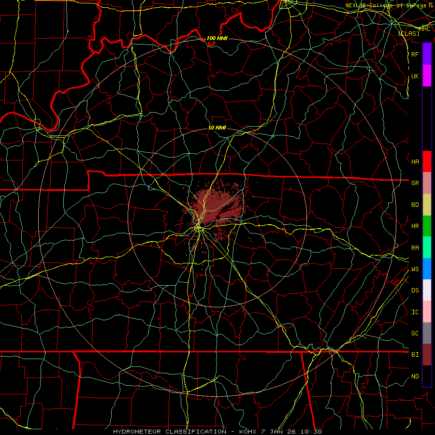Click the RF purple color swatch
The width and height of the screenshot is (435, 435).
427,54
